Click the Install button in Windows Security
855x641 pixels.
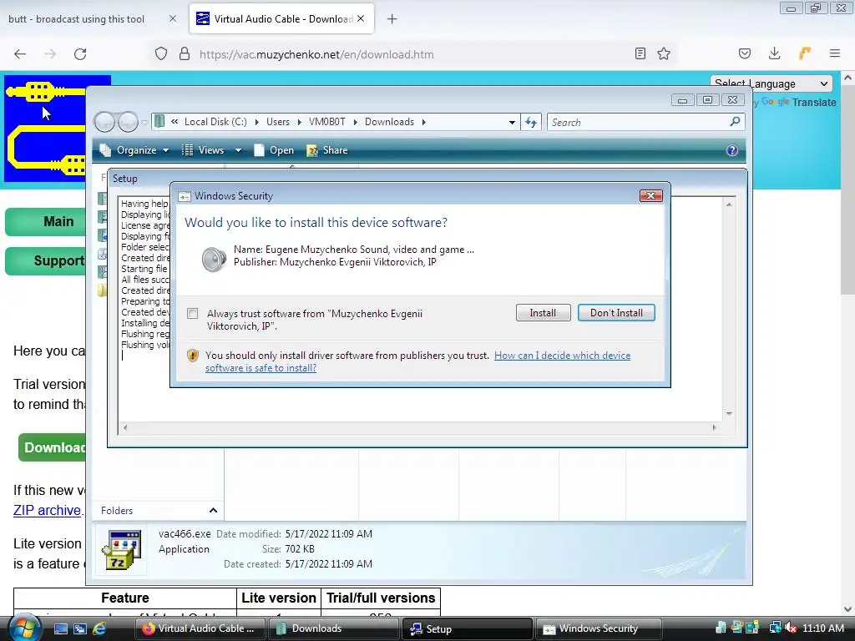543,313
